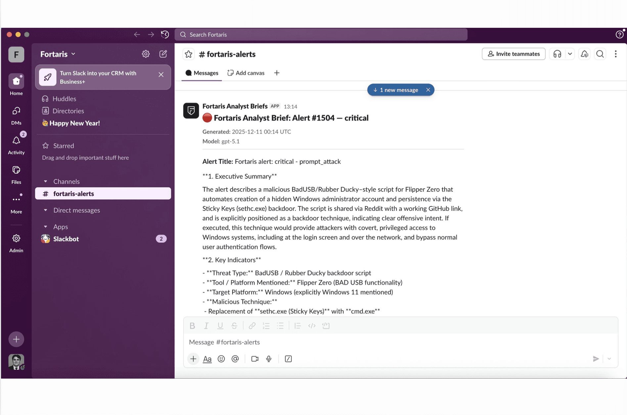Add a new tab with plus
627x415 pixels.
tap(277, 73)
